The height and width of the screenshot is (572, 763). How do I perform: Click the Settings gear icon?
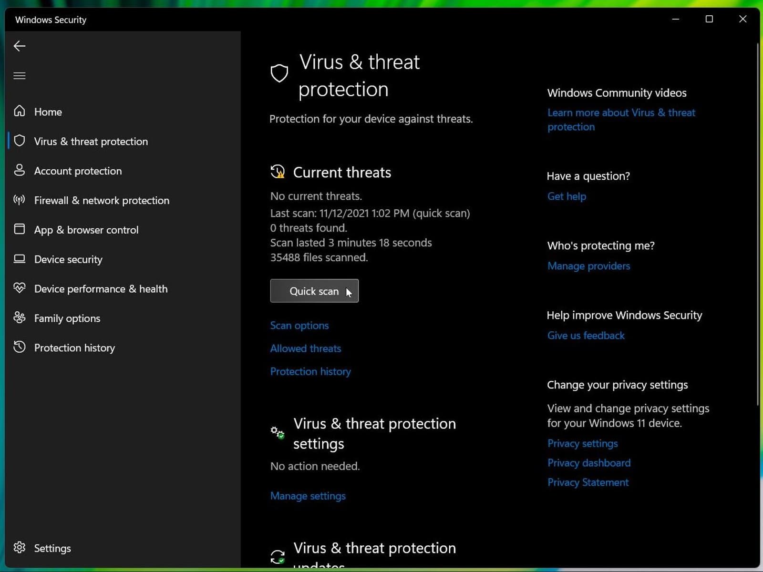point(20,547)
